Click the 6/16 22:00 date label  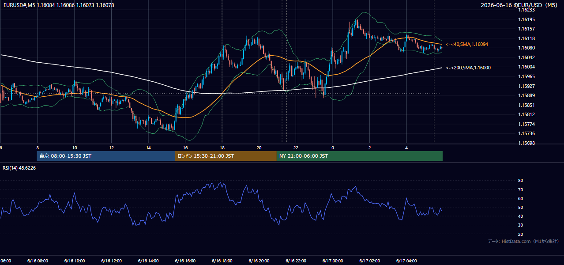[296, 261]
